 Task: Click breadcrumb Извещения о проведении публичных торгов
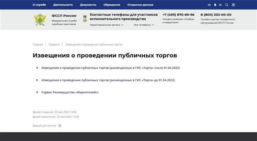(94, 44)
